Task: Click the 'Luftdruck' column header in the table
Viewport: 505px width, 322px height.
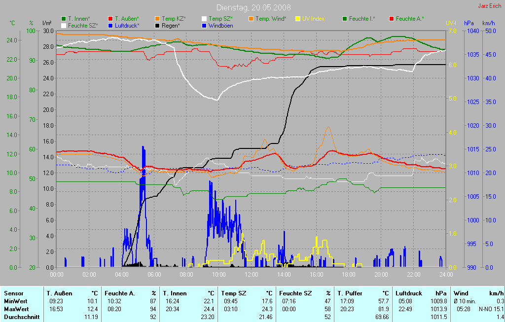Action: pos(409,293)
